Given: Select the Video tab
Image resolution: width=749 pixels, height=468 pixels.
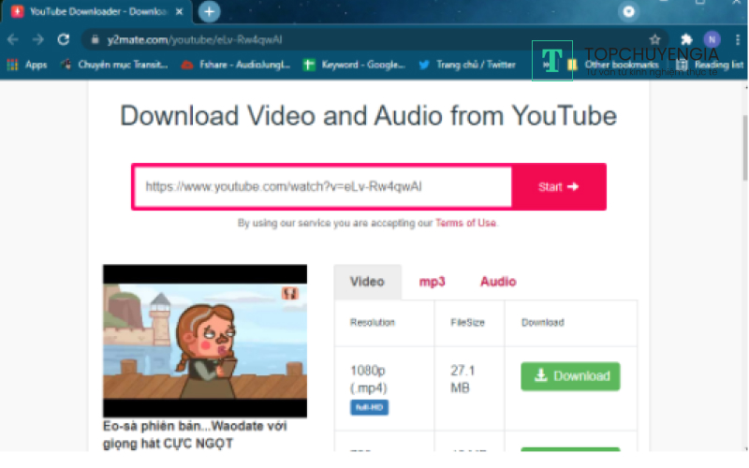Looking at the screenshot, I should click(367, 282).
